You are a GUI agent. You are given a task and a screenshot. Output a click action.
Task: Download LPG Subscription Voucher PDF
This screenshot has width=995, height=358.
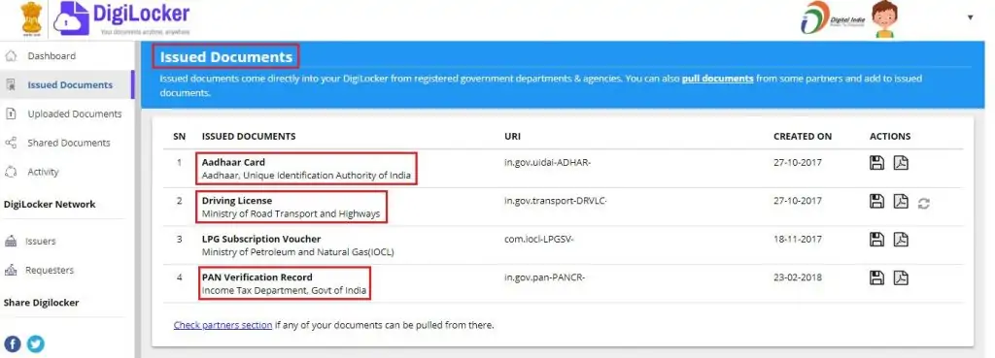901,240
